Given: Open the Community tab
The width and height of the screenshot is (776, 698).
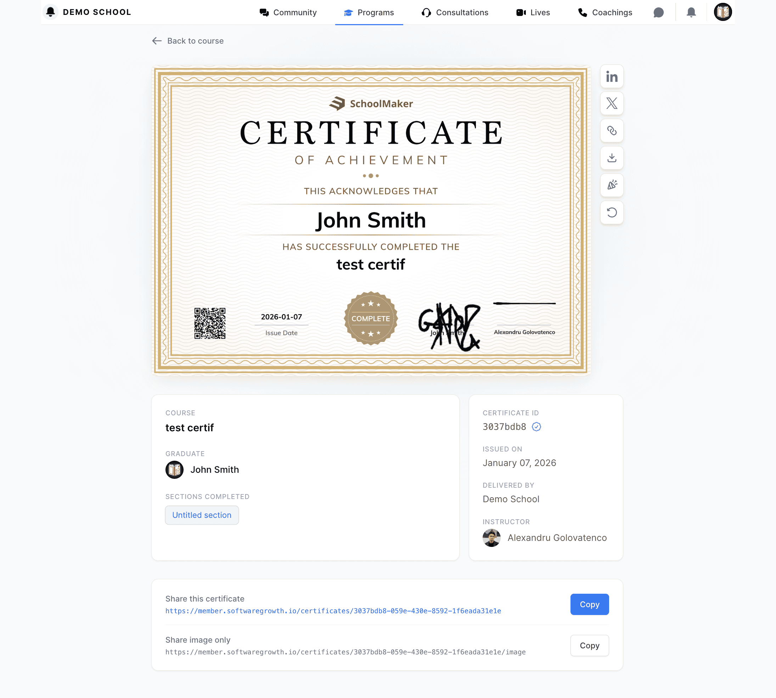Looking at the screenshot, I should tap(288, 13).
